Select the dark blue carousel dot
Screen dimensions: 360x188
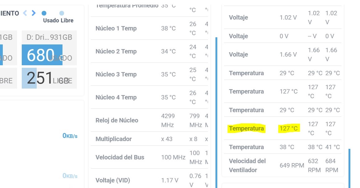tap(44, 13)
